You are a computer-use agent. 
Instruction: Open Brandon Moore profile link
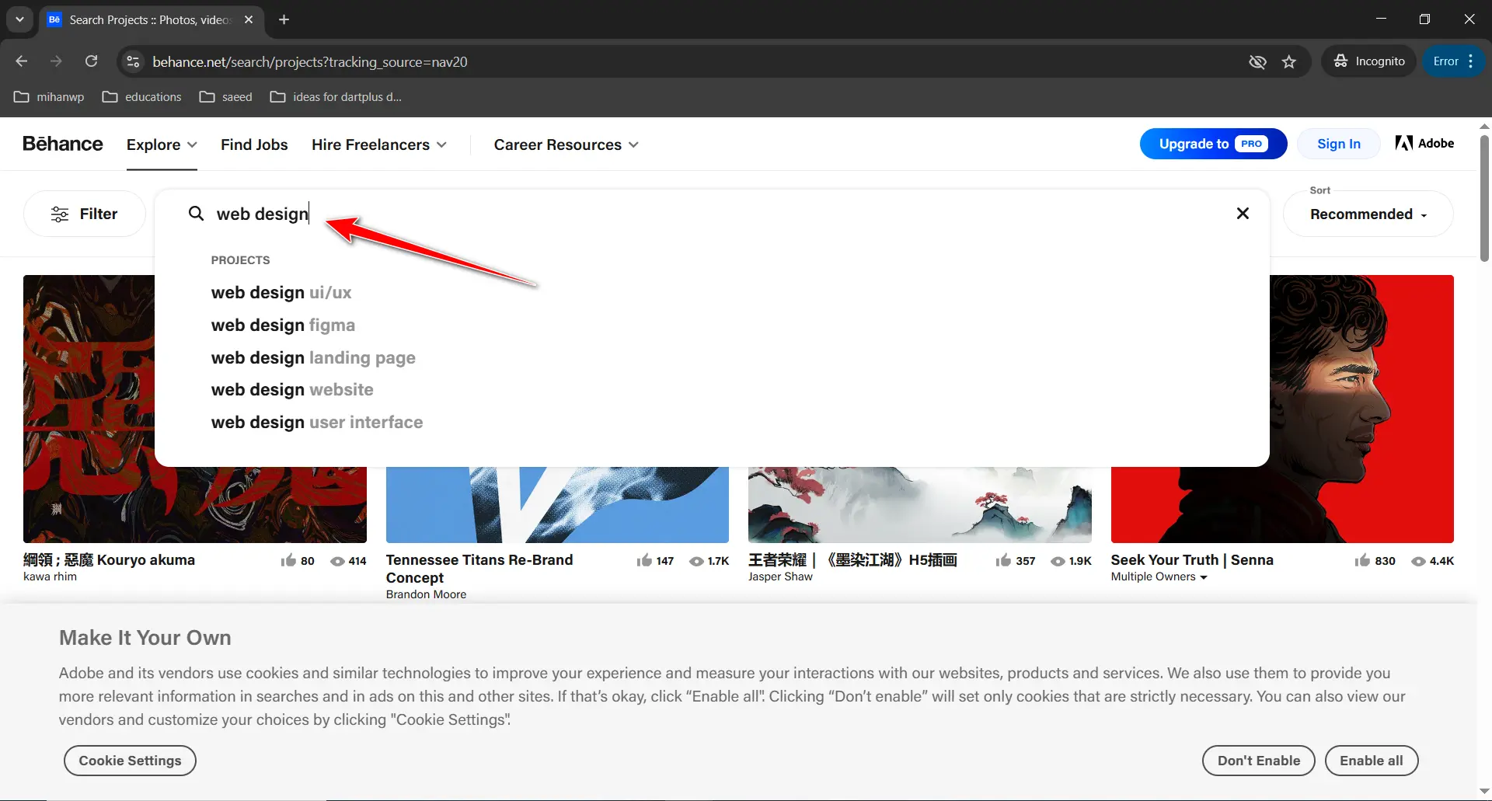click(x=426, y=594)
